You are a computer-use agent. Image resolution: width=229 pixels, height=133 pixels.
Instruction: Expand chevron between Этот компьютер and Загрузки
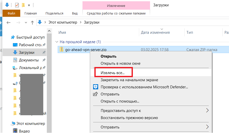(x=81, y=22)
